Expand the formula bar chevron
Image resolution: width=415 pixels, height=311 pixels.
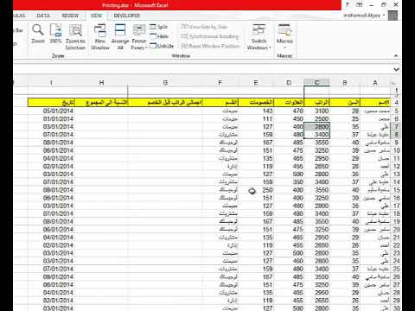(x=396, y=69)
